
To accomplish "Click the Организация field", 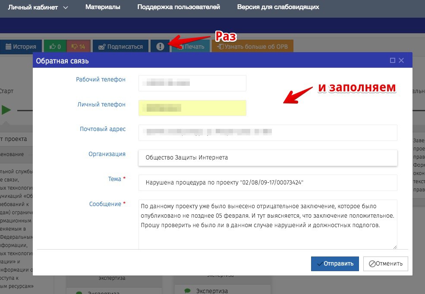I will 268,158.
